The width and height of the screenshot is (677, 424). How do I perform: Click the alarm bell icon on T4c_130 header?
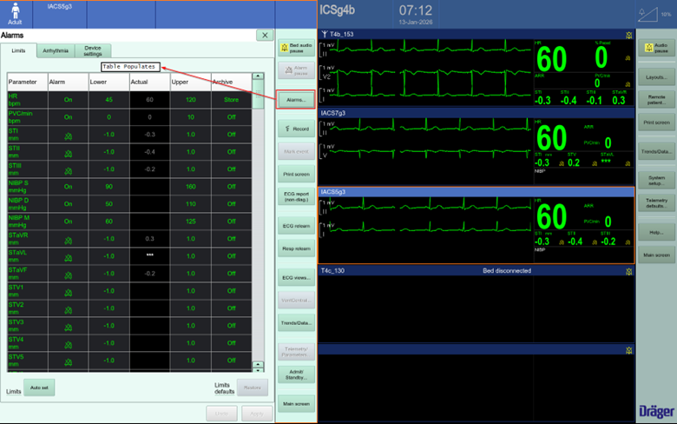point(628,271)
